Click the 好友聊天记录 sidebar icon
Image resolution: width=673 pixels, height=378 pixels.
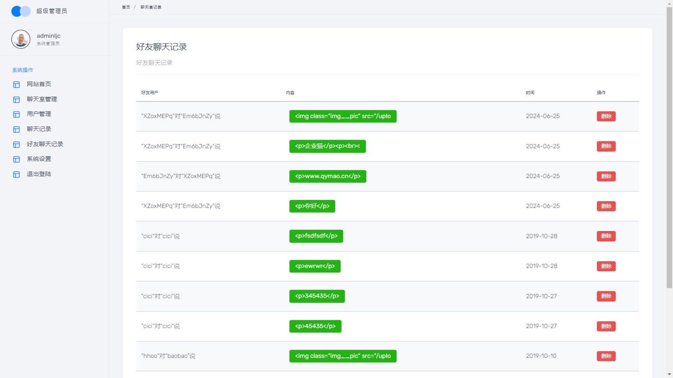[16, 144]
